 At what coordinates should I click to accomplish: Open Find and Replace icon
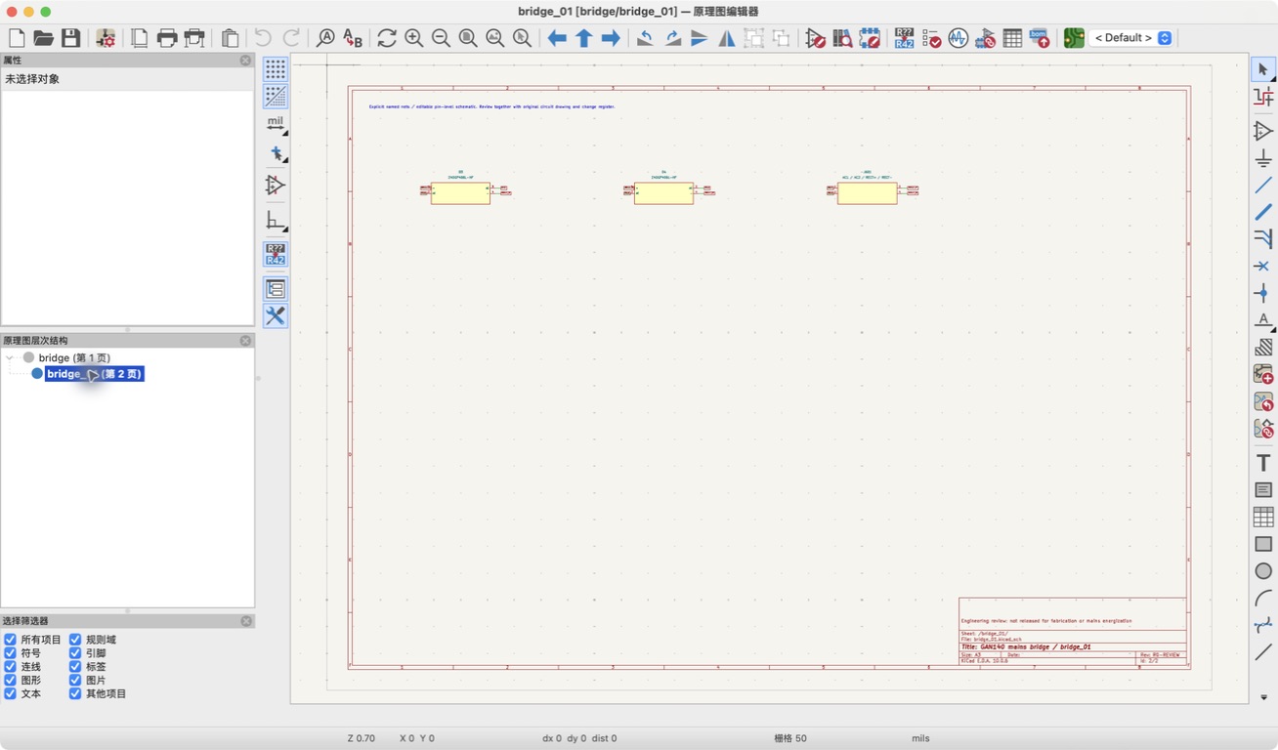tap(353, 38)
